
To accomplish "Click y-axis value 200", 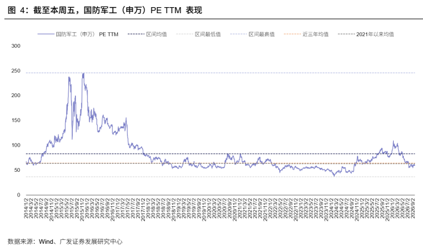I will click(x=15, y=96).
